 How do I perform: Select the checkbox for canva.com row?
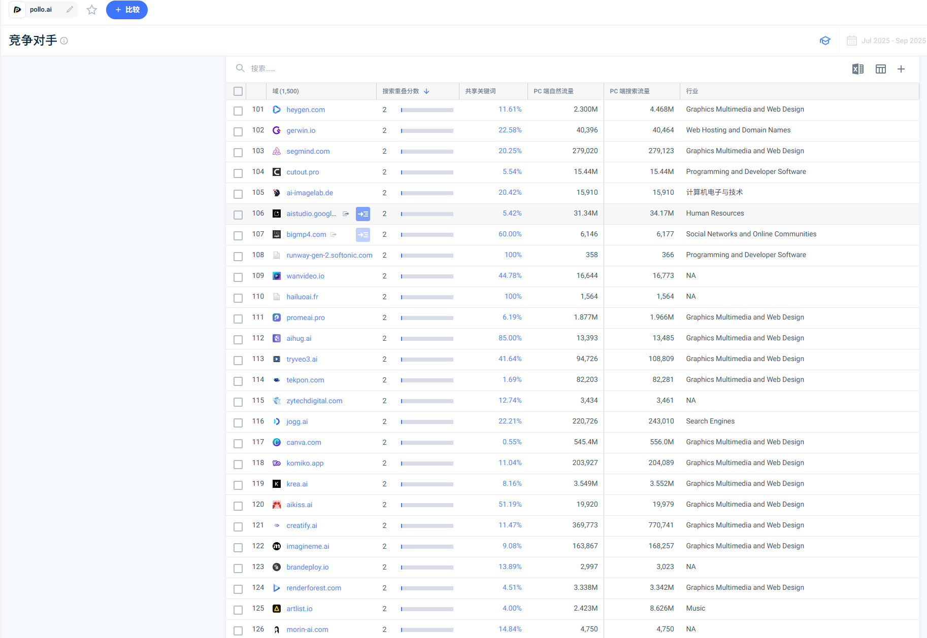point(238,443)
